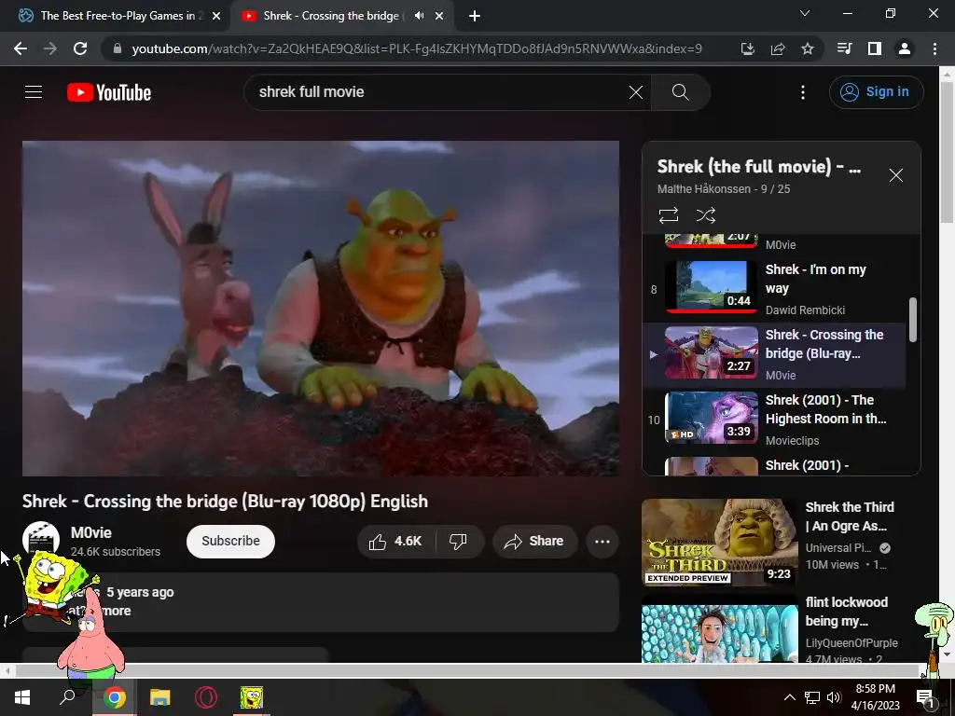
Task: Open SpongeBob app on taskbar
Action: tap(251, 697)
